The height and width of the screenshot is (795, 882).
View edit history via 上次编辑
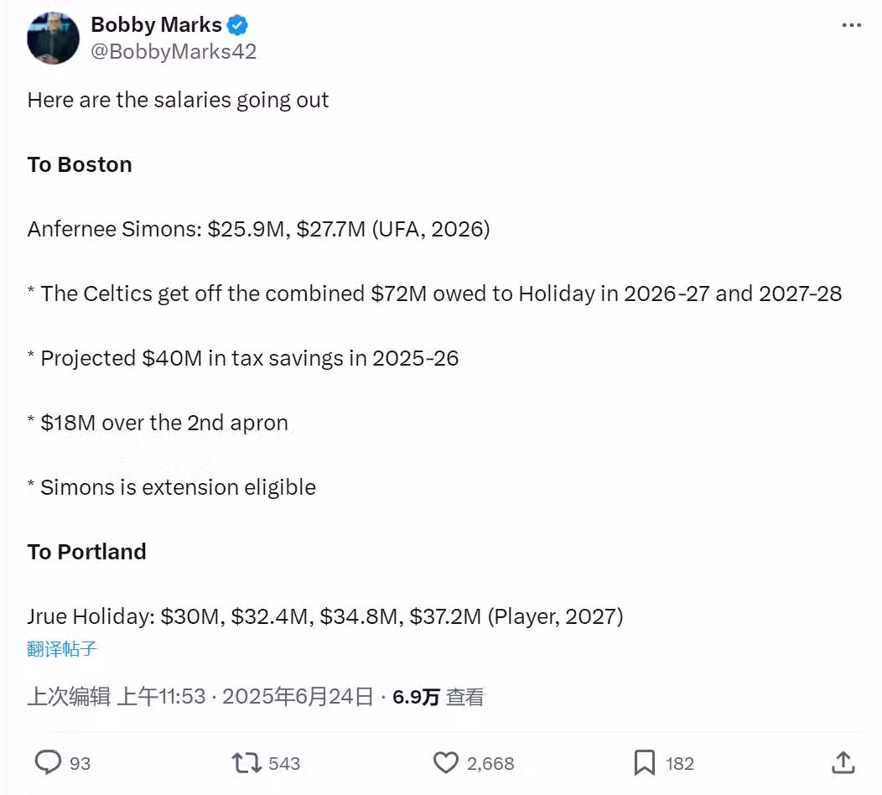pos(69,697)
